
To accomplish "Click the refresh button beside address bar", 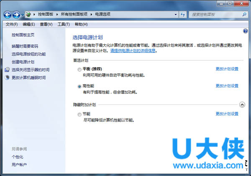I will click(183, 15).
